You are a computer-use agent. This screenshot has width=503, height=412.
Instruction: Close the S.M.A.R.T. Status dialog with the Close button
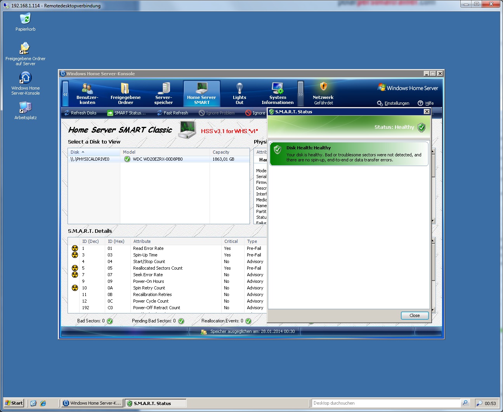415,315
